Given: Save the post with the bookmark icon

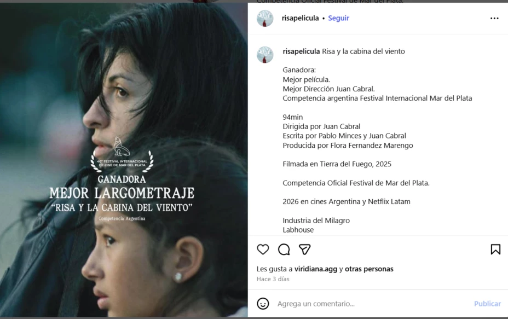Looking at the screenshot, I should pyautogui.click(x=495, y=250).
